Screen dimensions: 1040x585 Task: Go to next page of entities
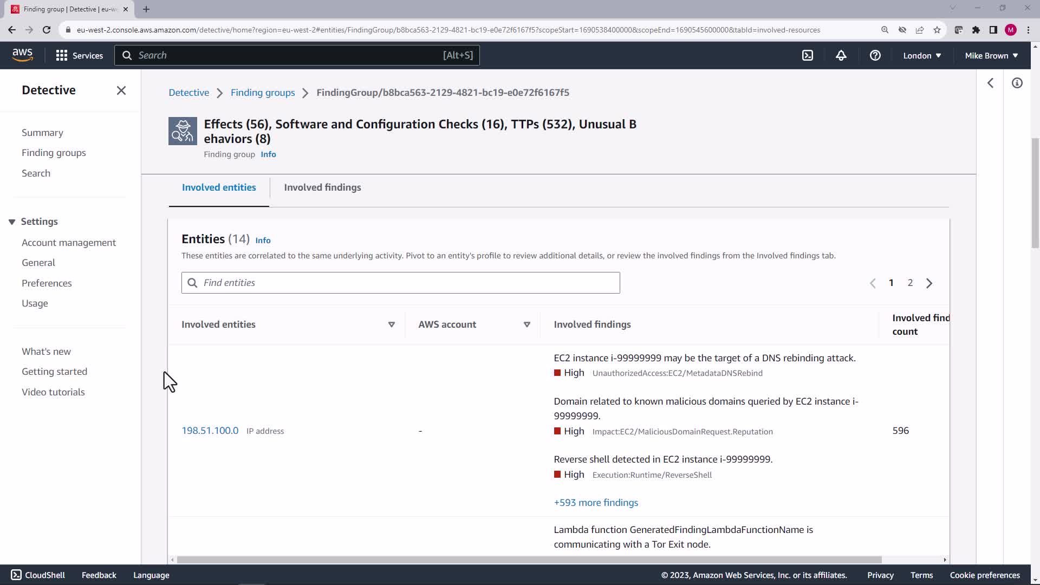pyautogui.click(x=929, y=283)
